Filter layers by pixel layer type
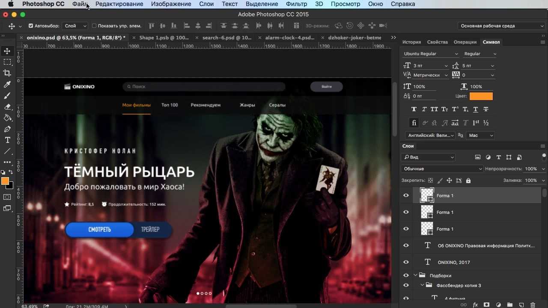 478,157
